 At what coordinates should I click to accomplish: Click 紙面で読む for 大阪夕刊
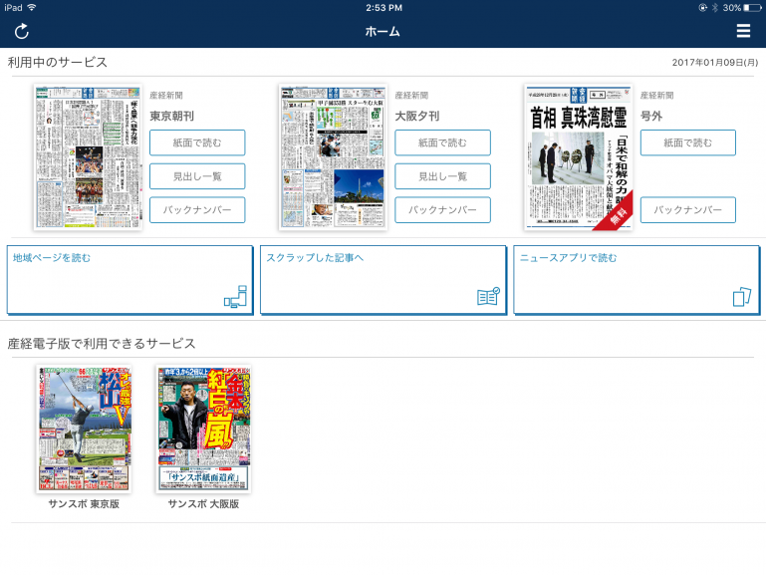tap(442, 143)
